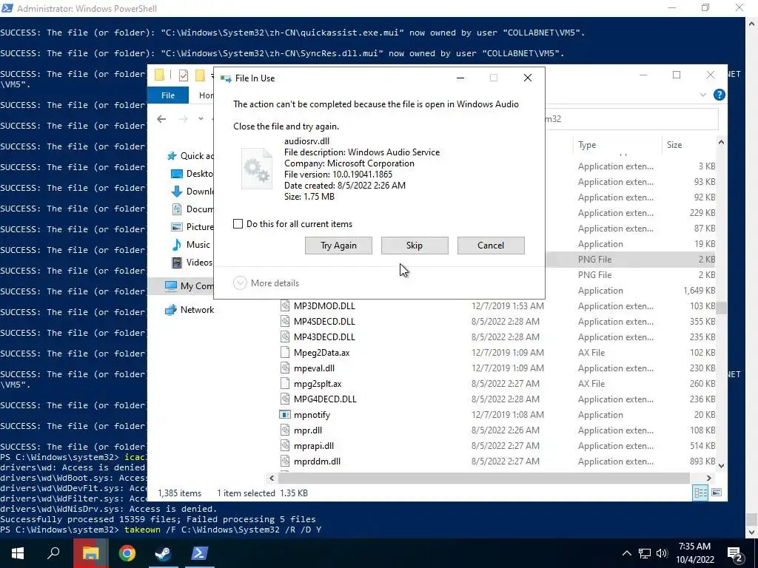Click the Try Again button
The image size is (758, 568).
pos(338,246)
